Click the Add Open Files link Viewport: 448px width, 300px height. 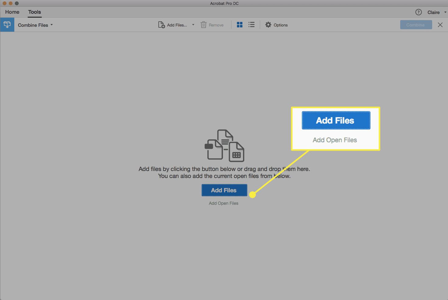[224, 203]
